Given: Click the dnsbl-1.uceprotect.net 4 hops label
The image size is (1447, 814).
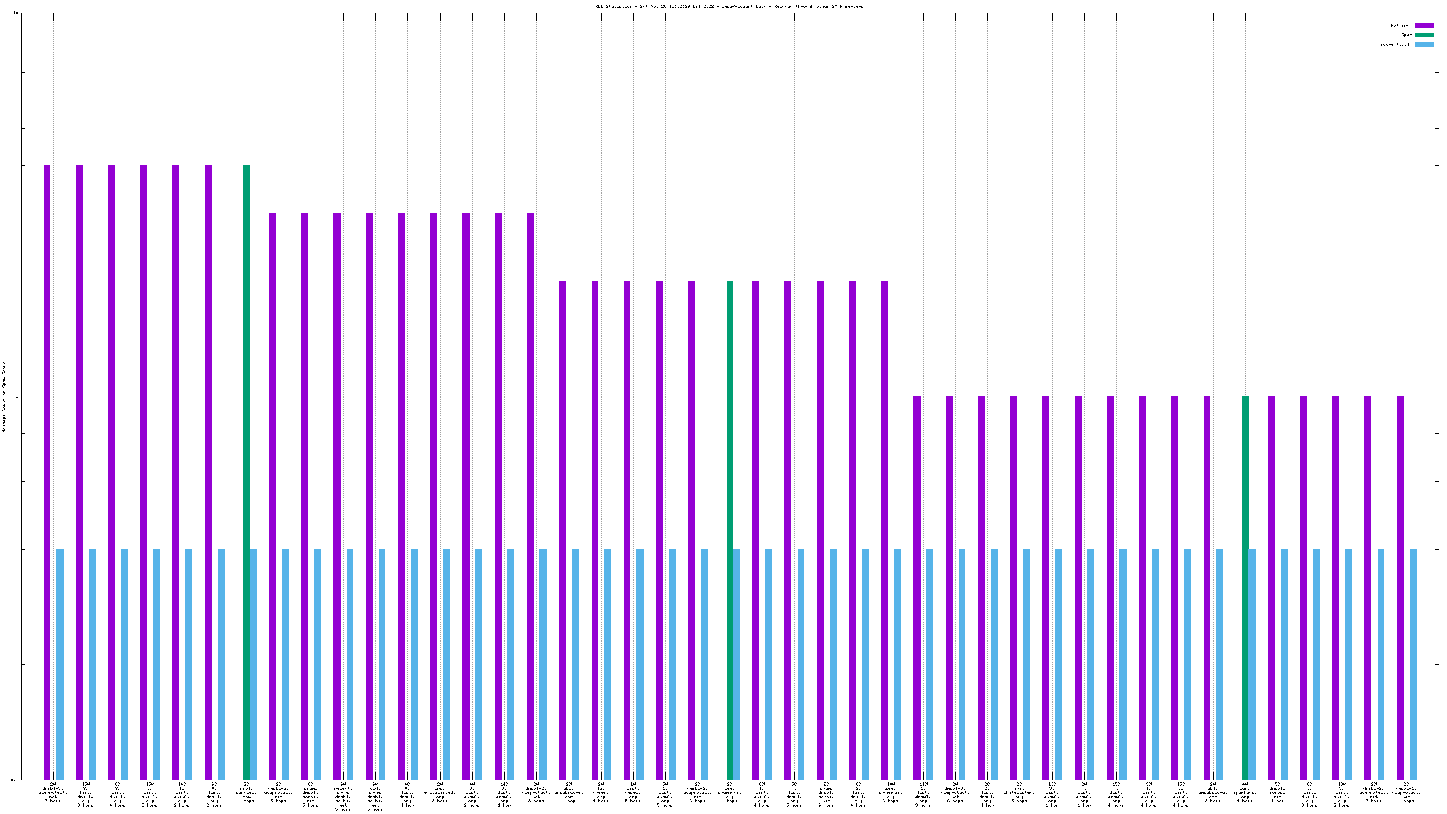Looking at the screenshot, I should [1406, 792].
